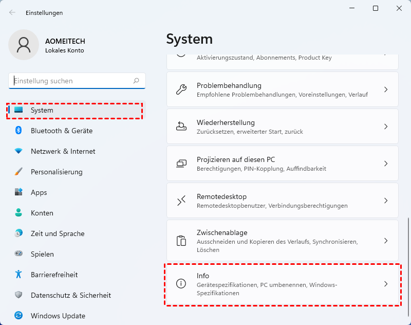This screenshot has height=325, width=411.
Task: Click the Netzwerk & Internet wifi icon
Action: click(18, 151)
